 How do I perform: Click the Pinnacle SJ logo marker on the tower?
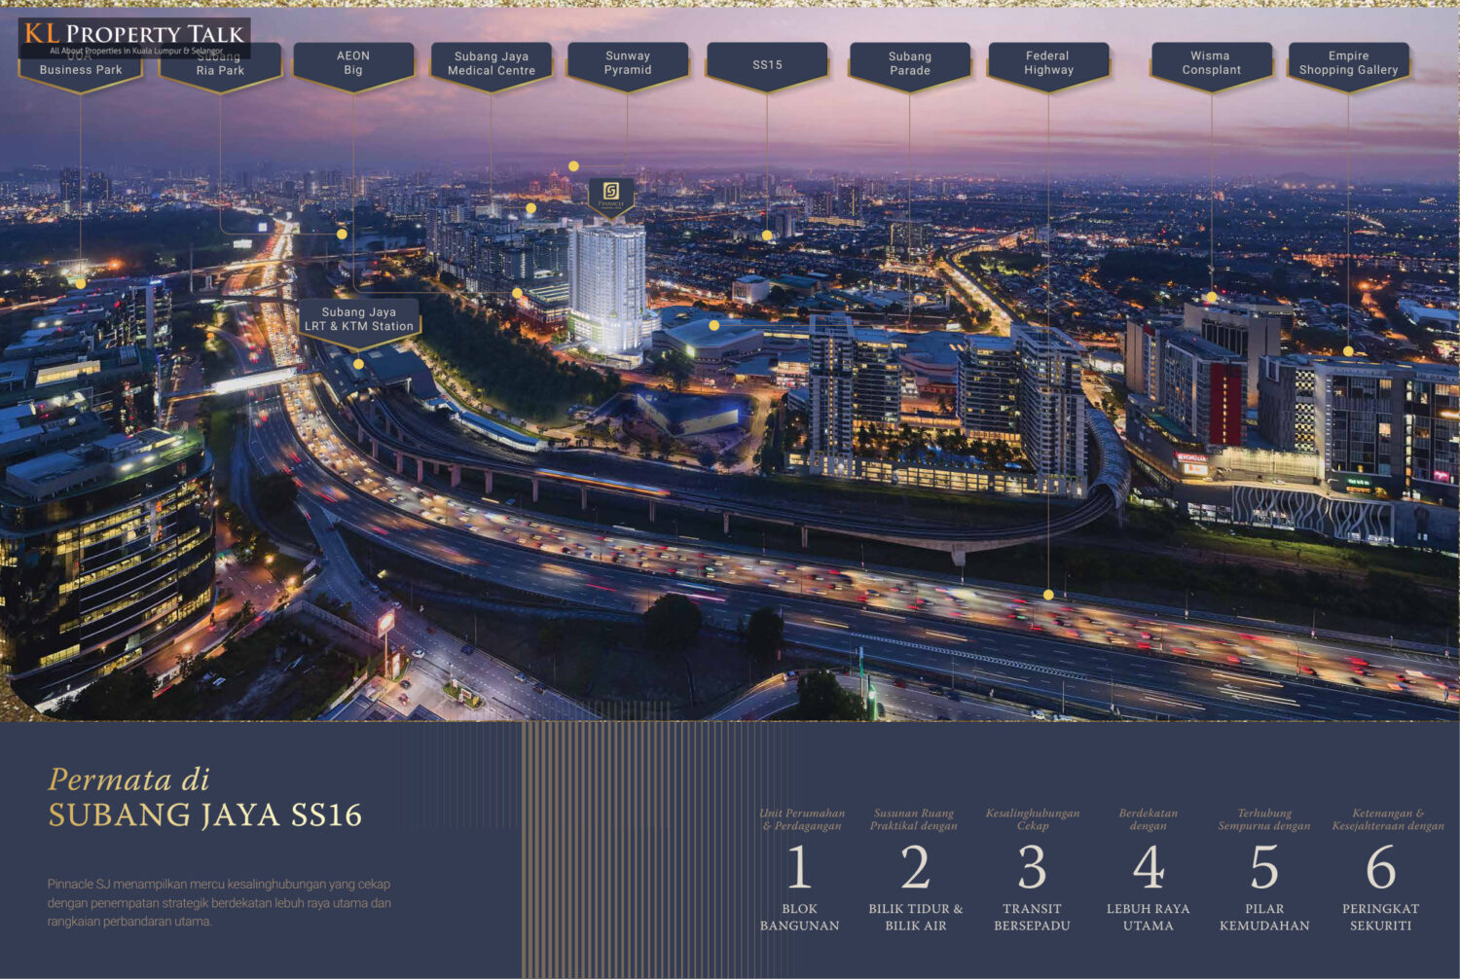pos(611,193)
